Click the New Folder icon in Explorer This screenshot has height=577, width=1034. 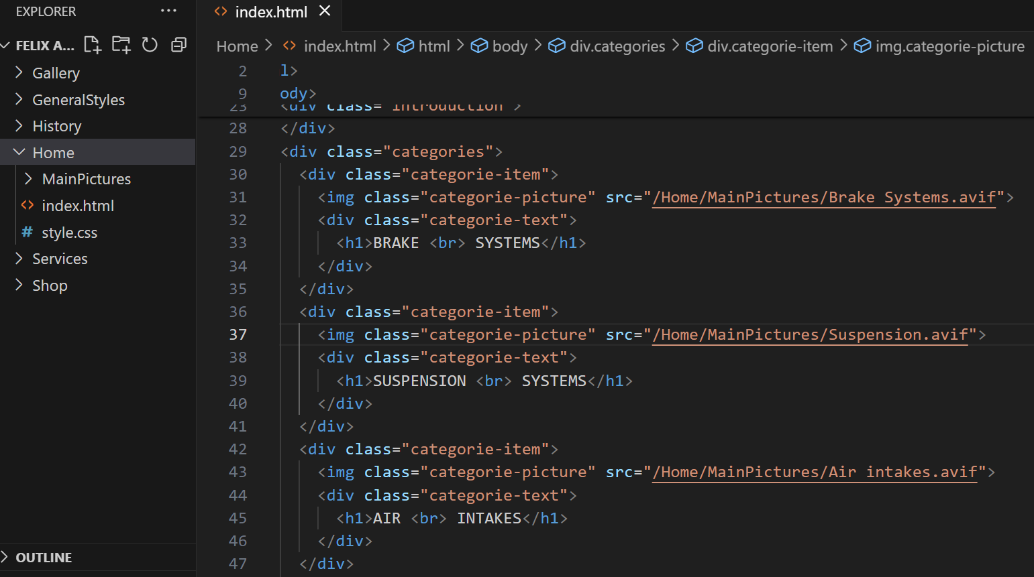click(x=121, y=45)
